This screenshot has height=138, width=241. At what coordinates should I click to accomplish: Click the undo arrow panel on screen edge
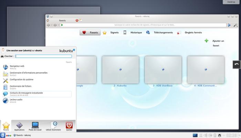[237, 65]
